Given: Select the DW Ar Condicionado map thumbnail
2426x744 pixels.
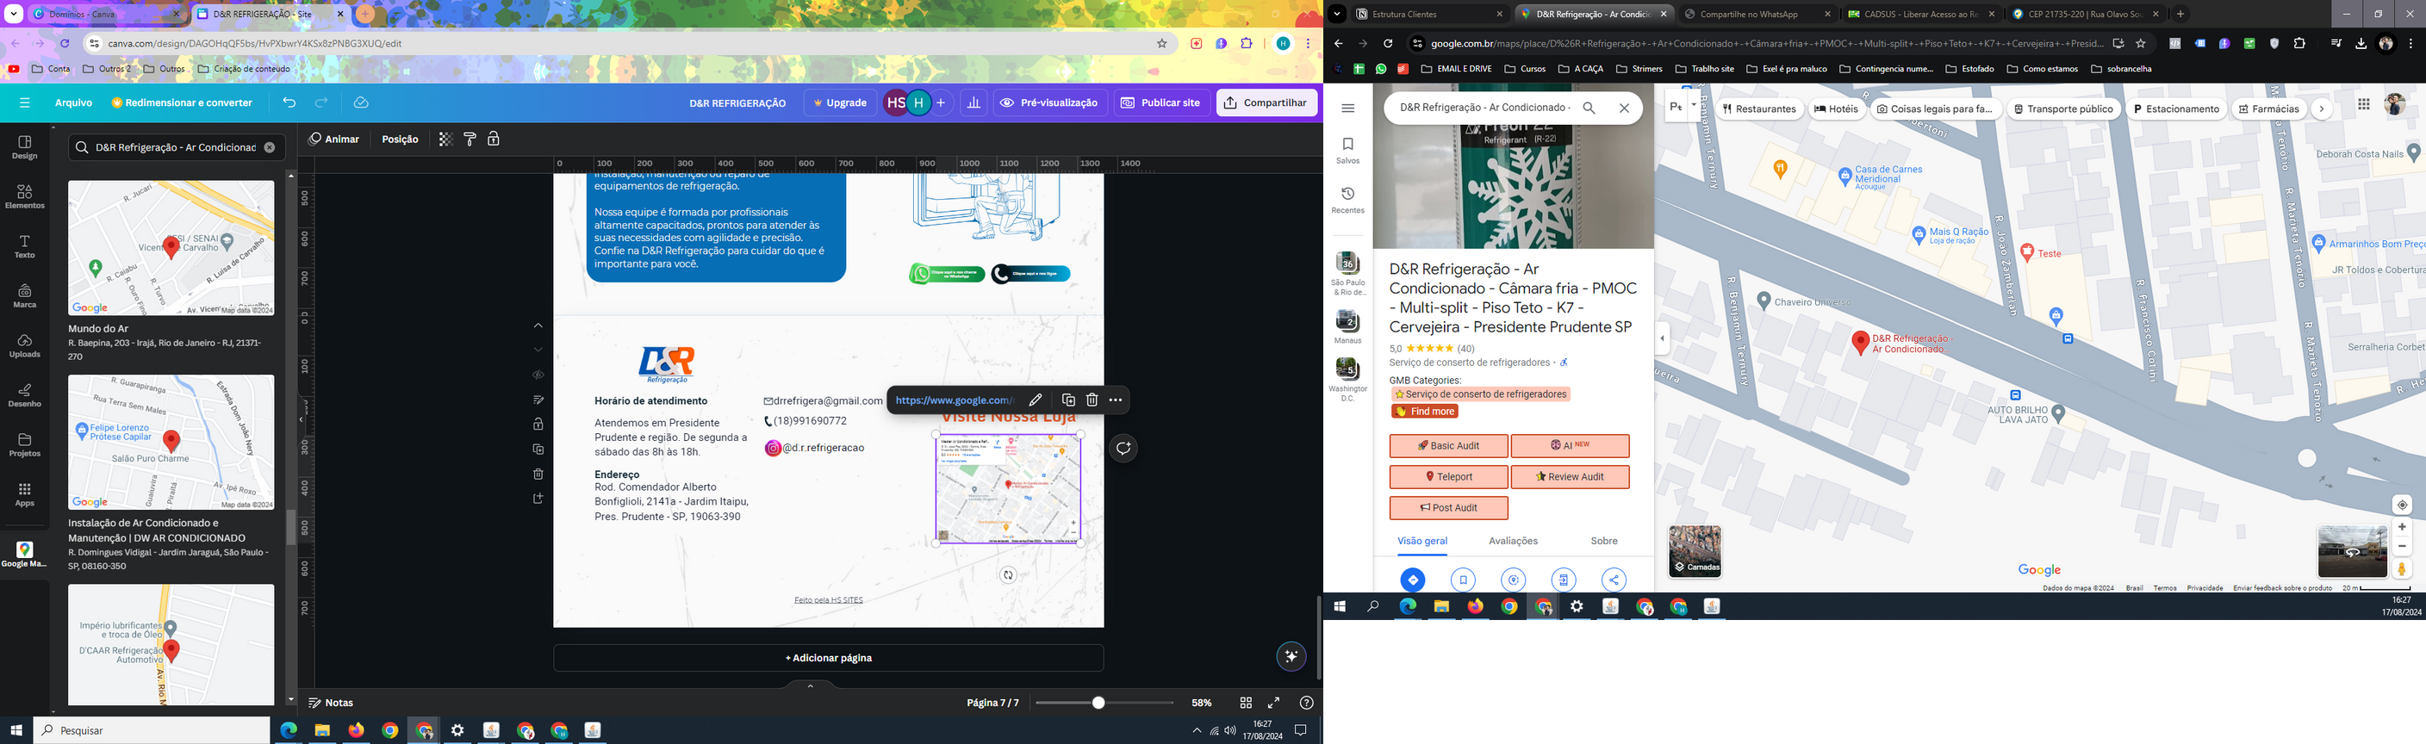Looking at the screenshot, I should pyautogui.click(x=171, y=443).
